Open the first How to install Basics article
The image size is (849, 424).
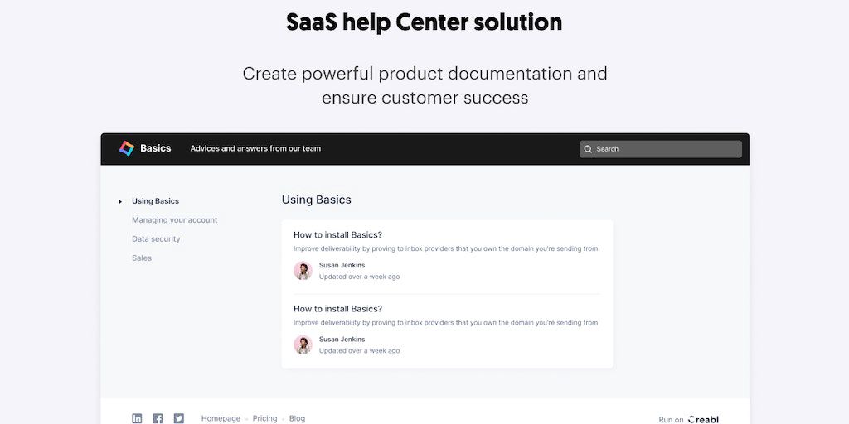[x=337, y=234]
